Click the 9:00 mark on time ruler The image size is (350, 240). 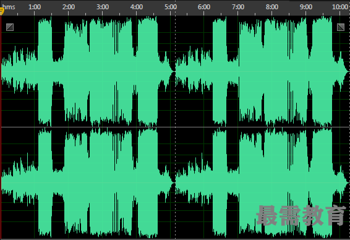pos(306,7)
